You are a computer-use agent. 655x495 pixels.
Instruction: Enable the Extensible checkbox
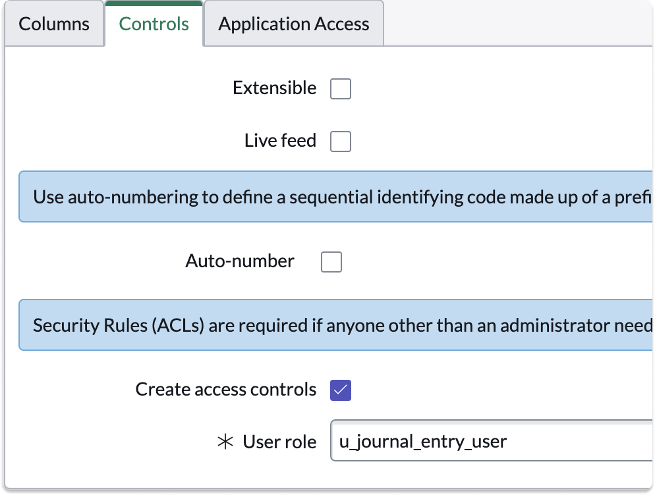(341, 88)
